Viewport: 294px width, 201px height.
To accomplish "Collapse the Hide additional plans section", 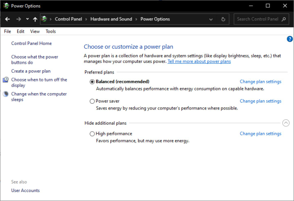I will point(286,123).
